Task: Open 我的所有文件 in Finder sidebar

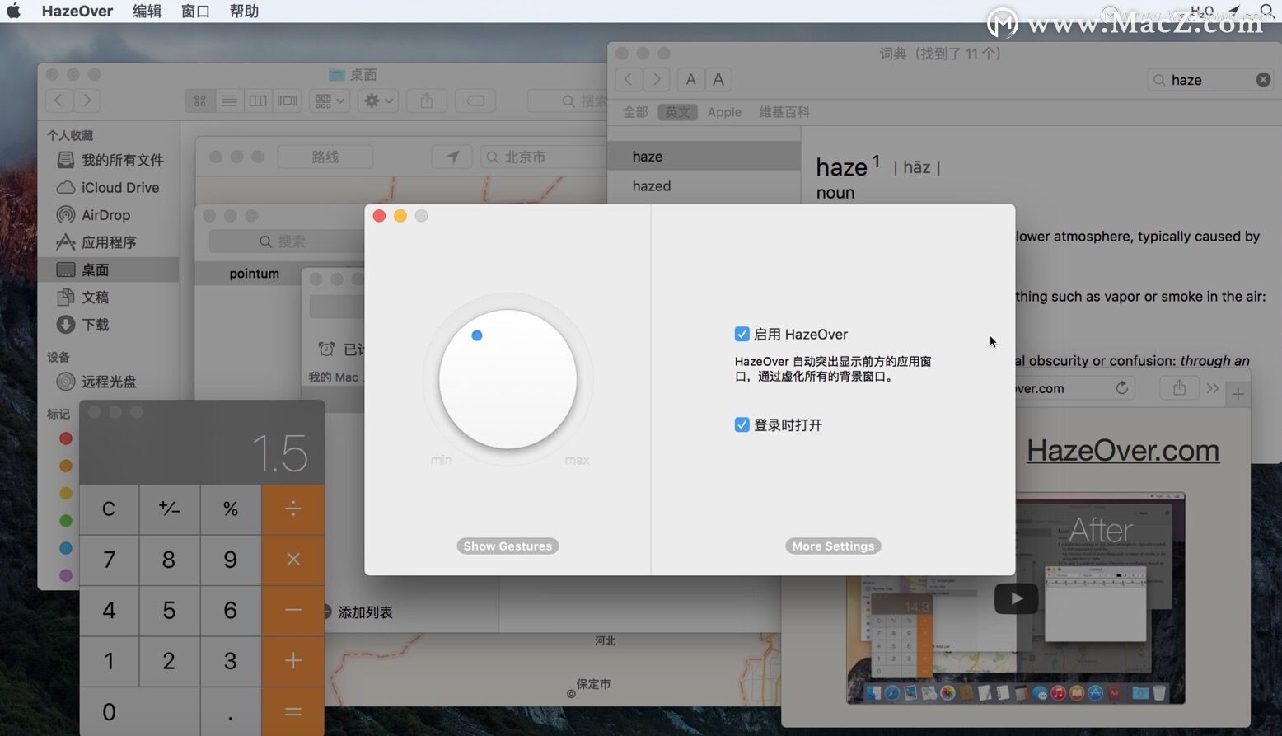Action: [x=109, y=160]
